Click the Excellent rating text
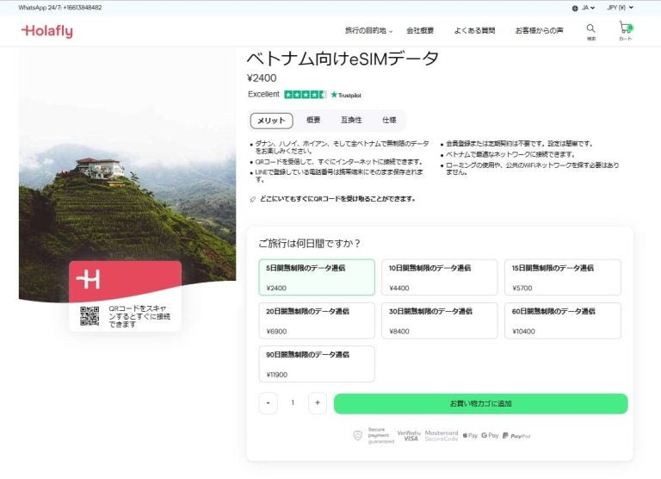Viewport: 661px width, 479px height. click(x=263, y=94)
